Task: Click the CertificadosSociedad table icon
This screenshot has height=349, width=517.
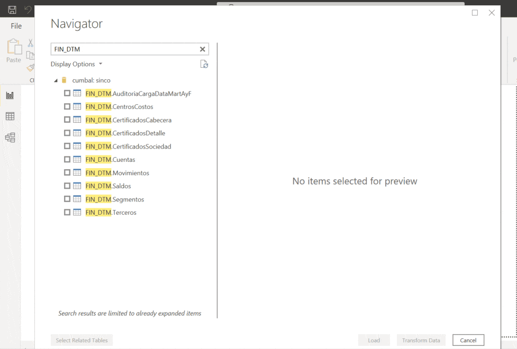Action: click(x=77, y=146)
